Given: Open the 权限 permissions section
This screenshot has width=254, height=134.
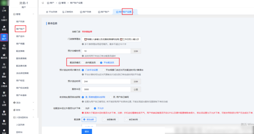Looking at the screenshot, I should (x=4, y=113).
